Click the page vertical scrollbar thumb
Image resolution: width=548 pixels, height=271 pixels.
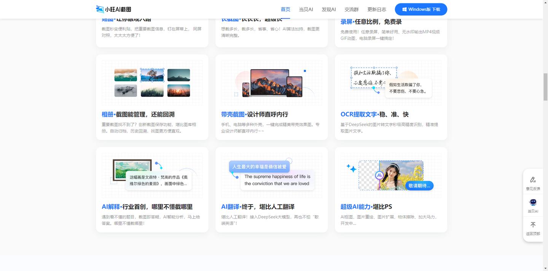[545, 87]
